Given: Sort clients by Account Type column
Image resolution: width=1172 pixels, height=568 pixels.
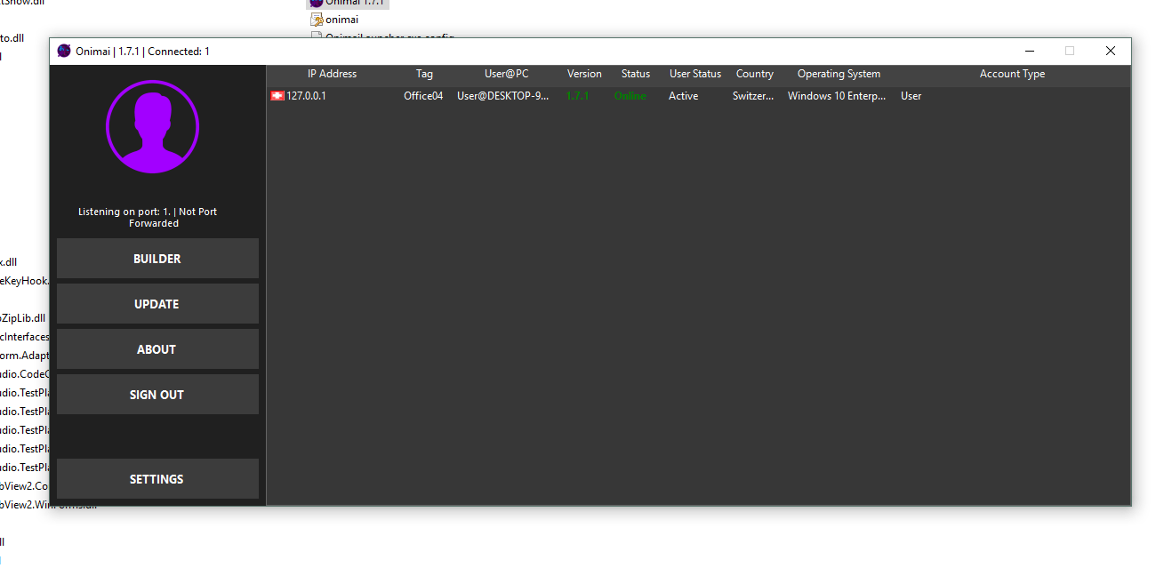Looking at the screenshot, I should coord(1011,74).
